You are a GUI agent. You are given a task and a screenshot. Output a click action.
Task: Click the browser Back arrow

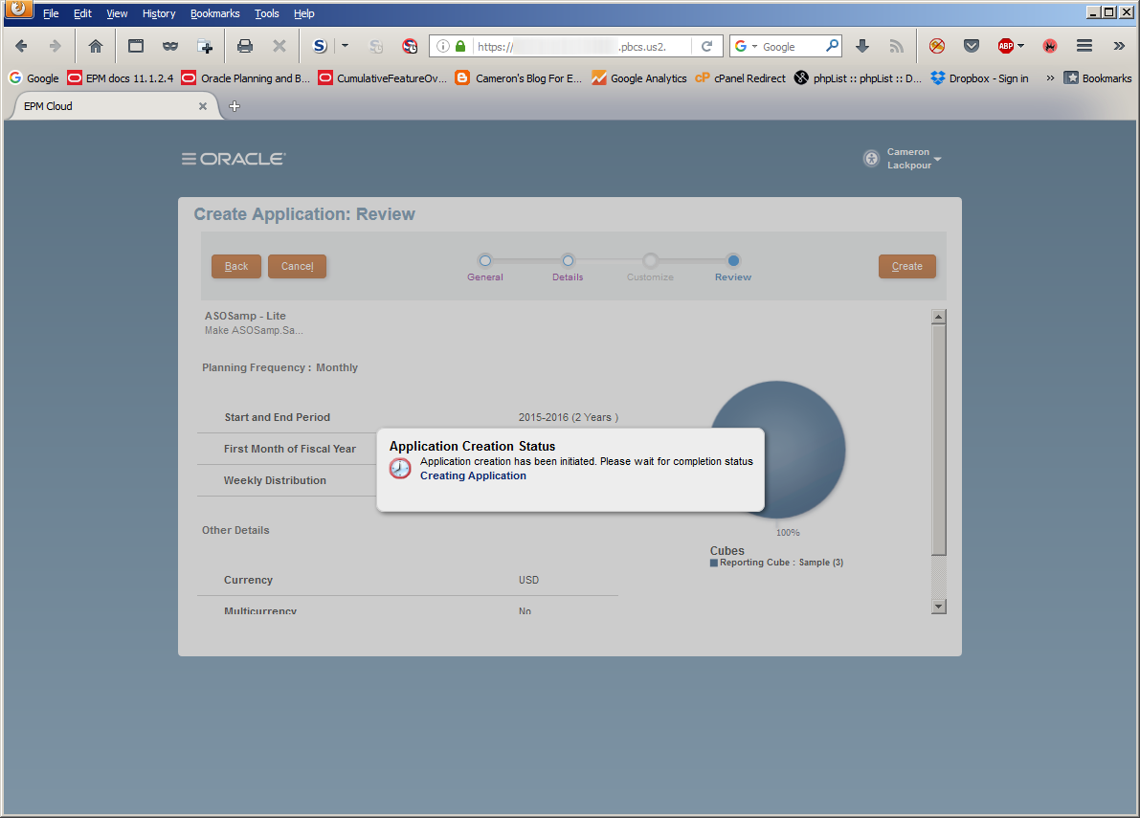(x=21, y=46)
